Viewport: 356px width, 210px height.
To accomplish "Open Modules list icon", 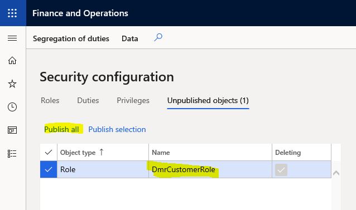I will (x=12, y=154).
